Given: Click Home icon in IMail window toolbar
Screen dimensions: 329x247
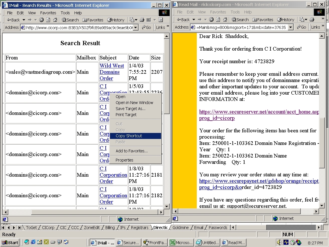Looking at the screenshot, I should point(55,20).
